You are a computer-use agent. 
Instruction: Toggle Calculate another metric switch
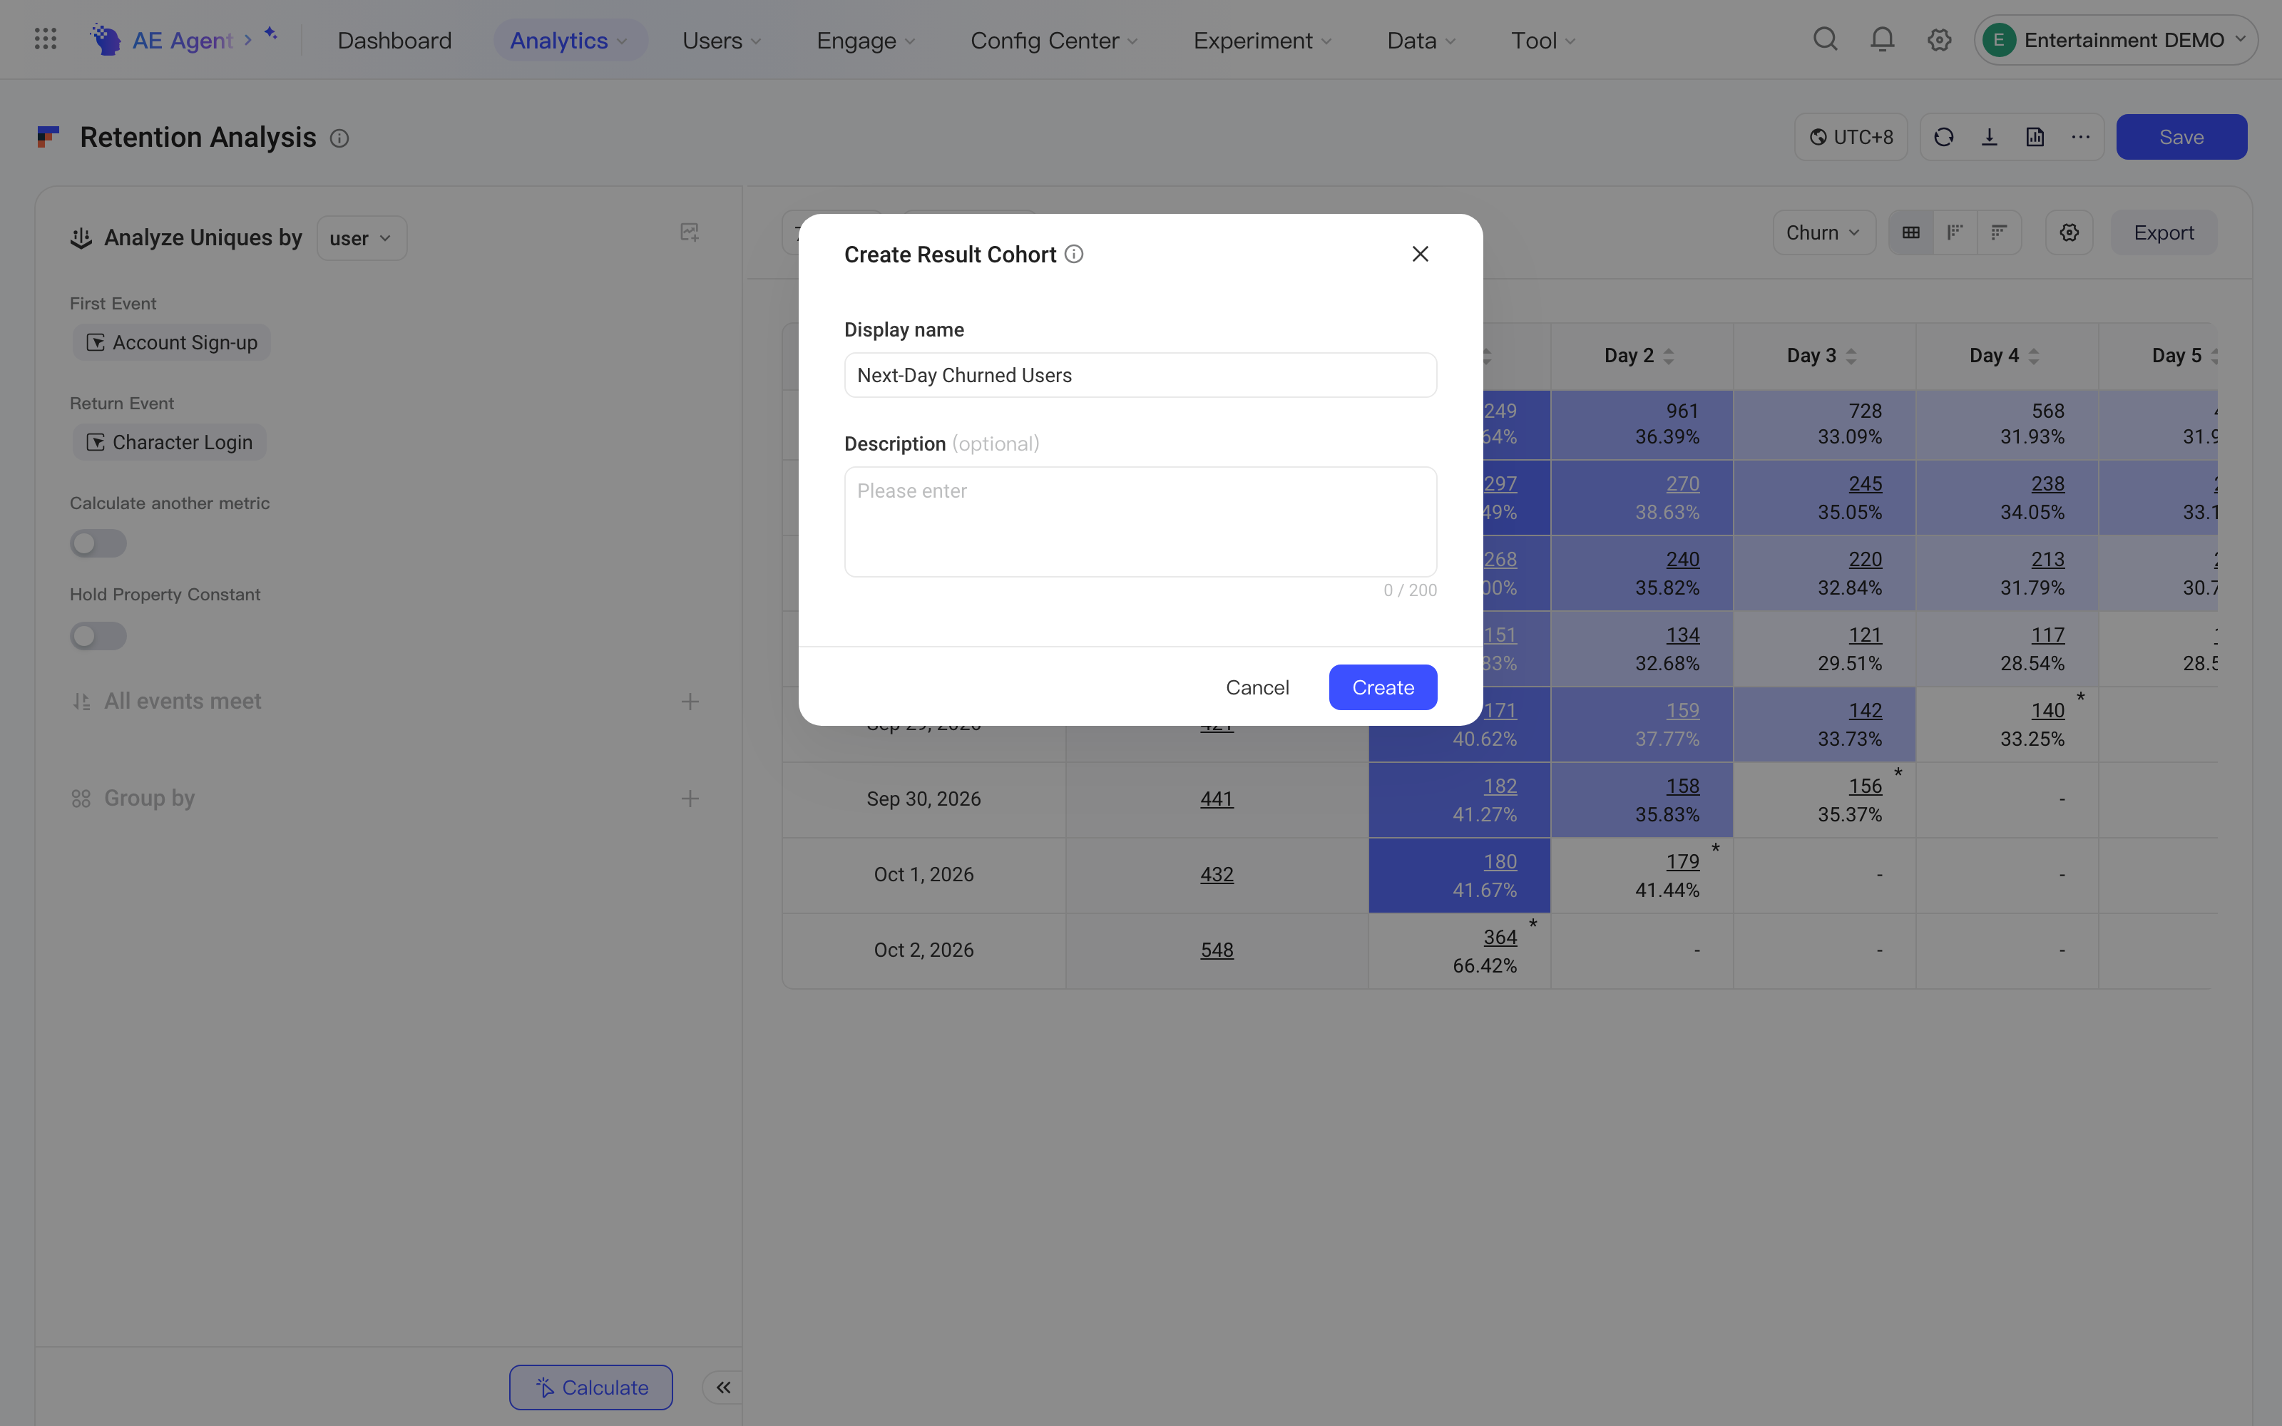(98, 543)
